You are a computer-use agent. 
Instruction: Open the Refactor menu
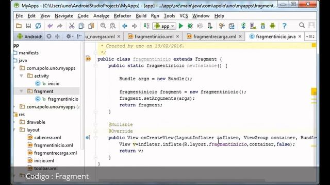point(122,16)
